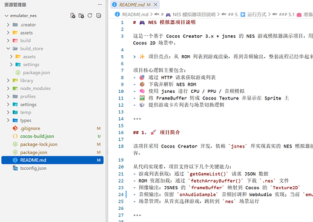Expand the profiles folder chevron
This screenshot has height=222, width=313.
pos(8,96)
